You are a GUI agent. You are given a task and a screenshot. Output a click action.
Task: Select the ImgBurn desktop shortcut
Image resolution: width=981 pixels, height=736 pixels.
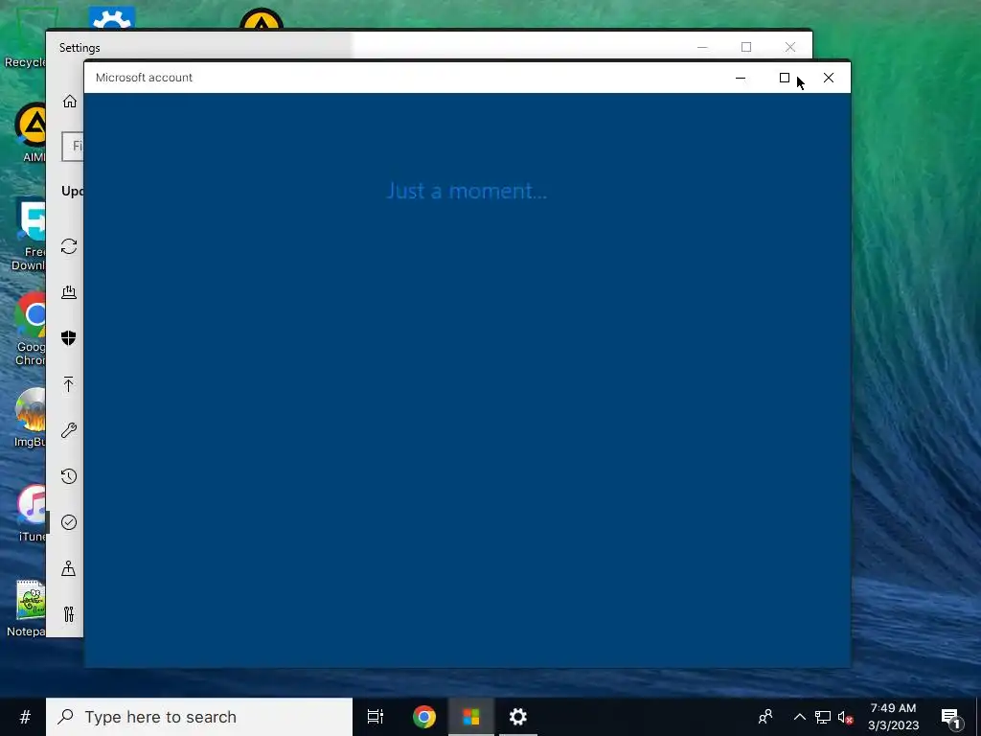[x=30, y=418]
